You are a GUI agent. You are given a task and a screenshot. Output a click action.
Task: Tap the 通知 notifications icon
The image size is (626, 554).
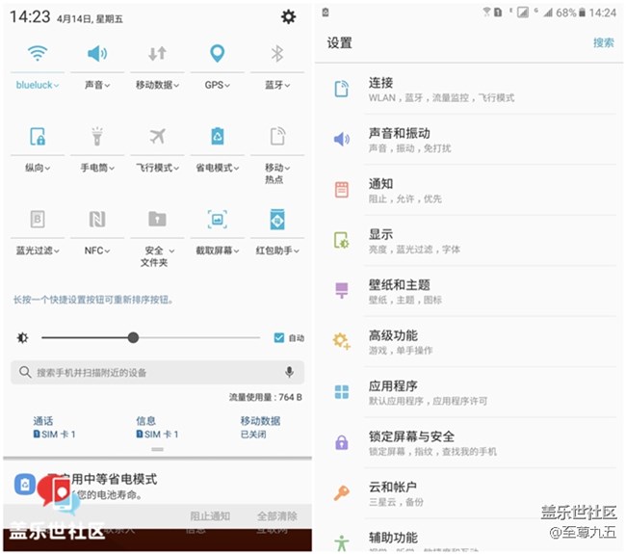341,190
